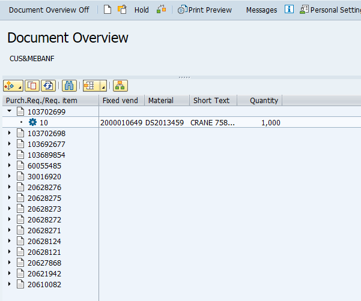Click the Quantity column header
Screen dimensions: 361x301
[264, 100]
